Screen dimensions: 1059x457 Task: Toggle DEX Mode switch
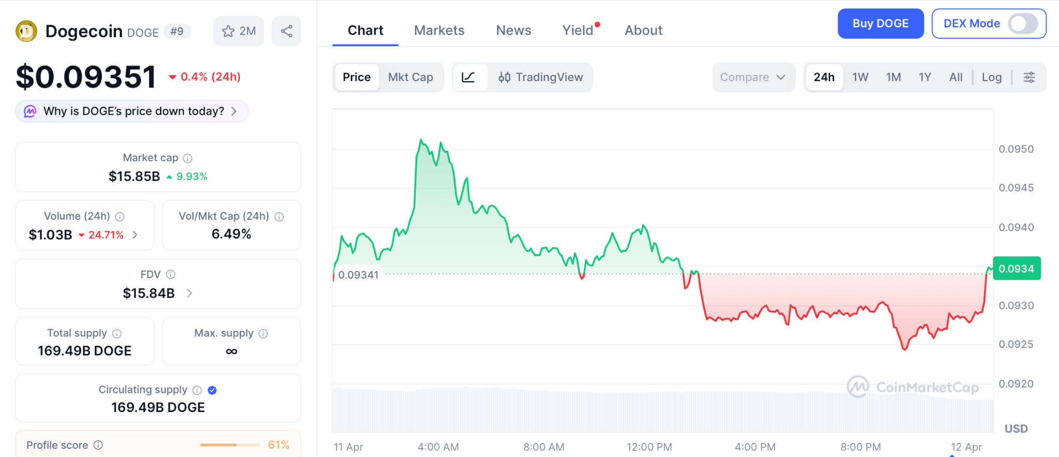coord(1022,24)
